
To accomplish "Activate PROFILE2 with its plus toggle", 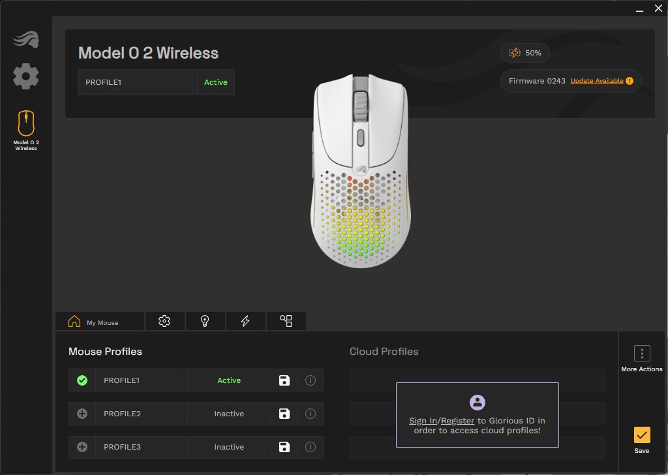I will 82,414.
